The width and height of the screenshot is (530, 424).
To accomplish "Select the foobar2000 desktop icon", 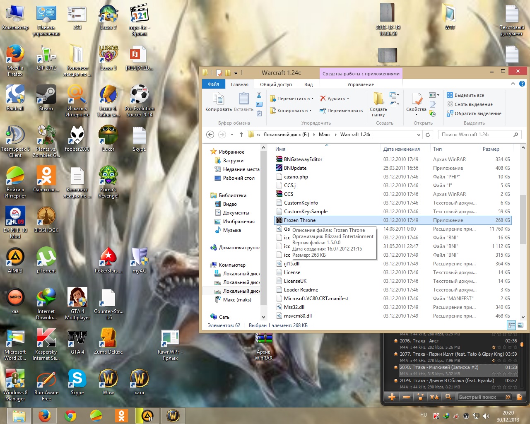I will point(77,138).
